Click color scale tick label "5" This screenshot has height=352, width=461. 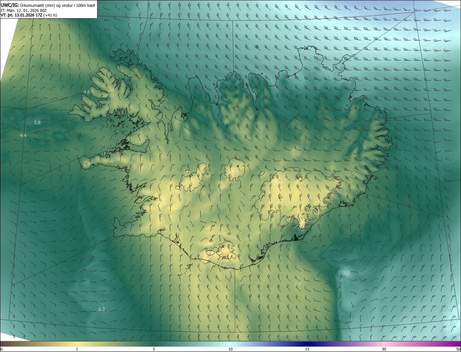coord(154,349)
